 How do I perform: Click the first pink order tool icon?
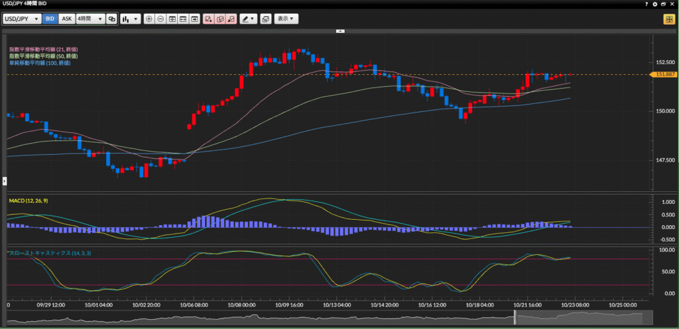point(209,19)
